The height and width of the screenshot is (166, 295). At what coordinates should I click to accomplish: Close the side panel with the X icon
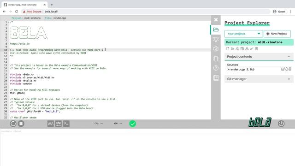(216, 20)
